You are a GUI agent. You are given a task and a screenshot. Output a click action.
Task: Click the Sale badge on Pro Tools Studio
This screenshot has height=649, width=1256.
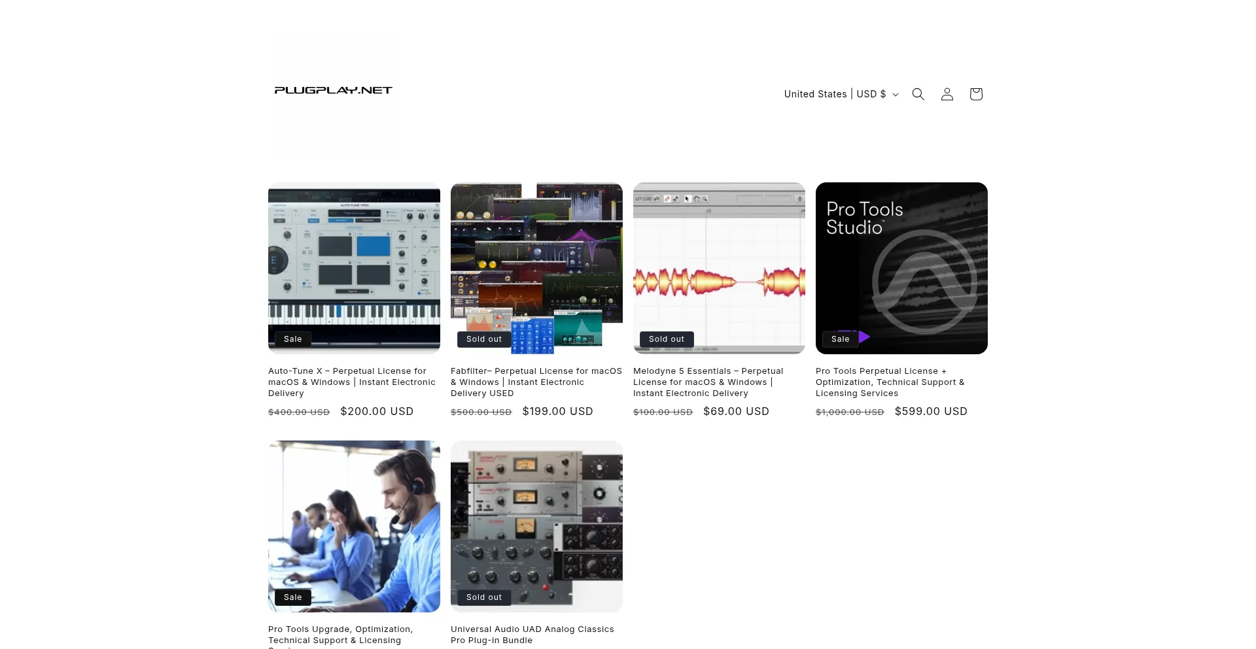841,339
